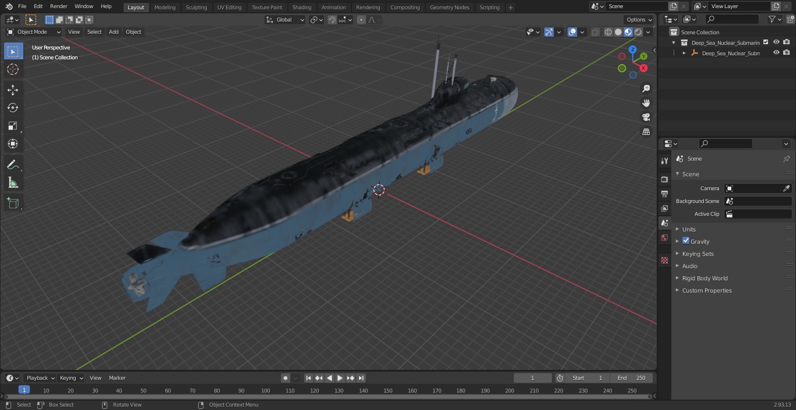Screen dimensions: 796x410
Task: Play the animation forward
Action: [340, 378]
